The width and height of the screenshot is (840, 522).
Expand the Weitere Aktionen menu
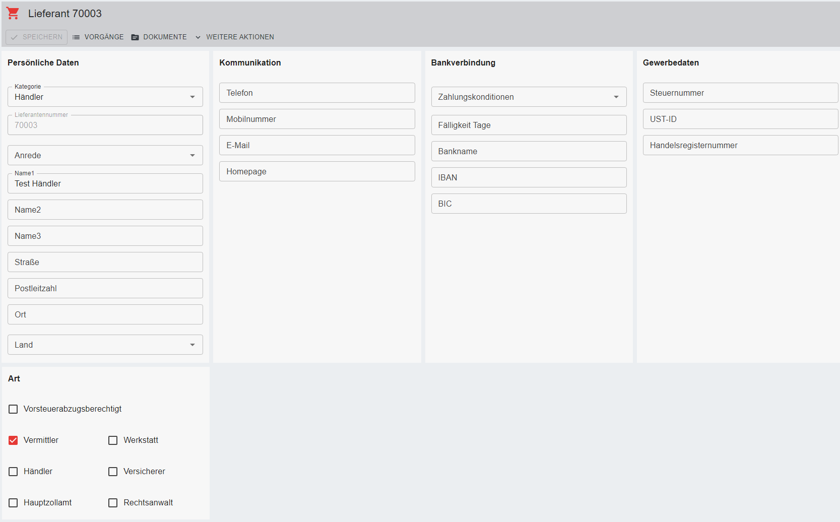tap(240, 37)
